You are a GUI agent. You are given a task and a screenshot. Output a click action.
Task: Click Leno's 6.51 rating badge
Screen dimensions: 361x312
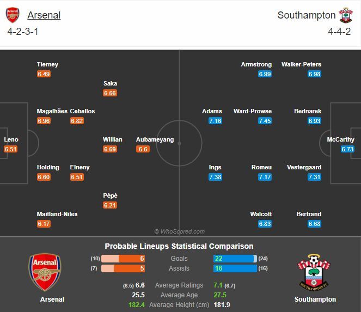pos(11,149)
